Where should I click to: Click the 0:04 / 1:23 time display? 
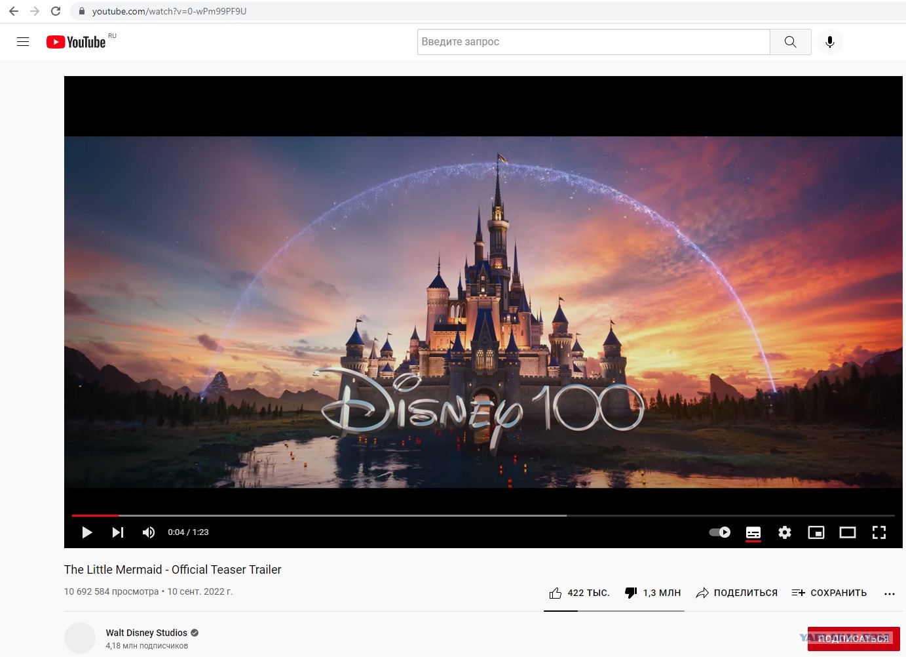[188, 532]
